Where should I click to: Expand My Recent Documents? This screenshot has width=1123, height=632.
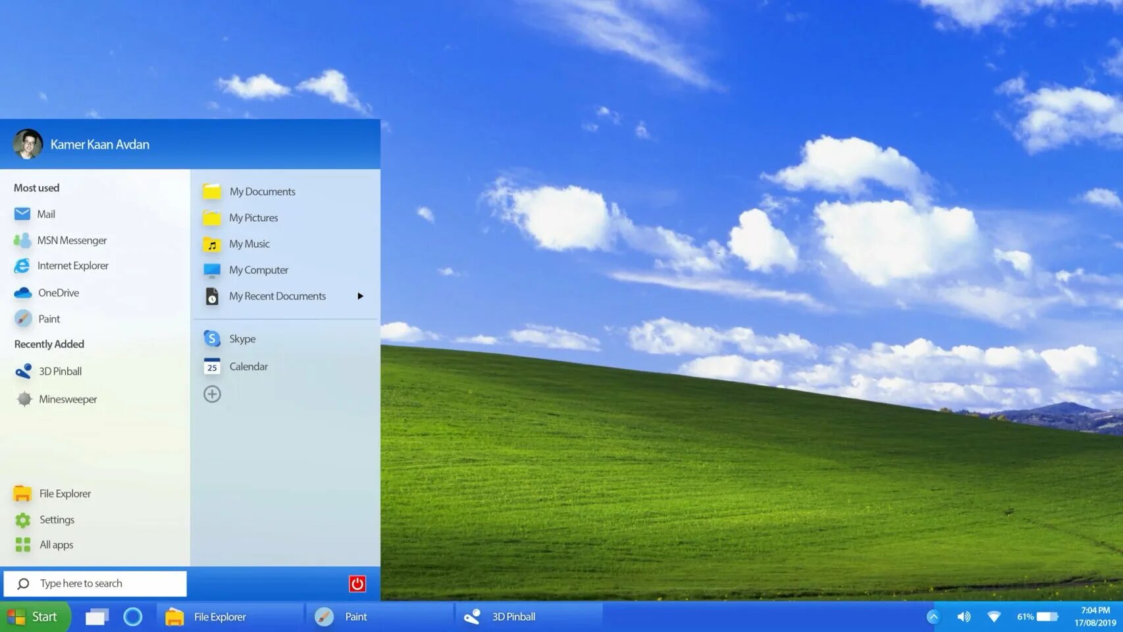[359, 296]
